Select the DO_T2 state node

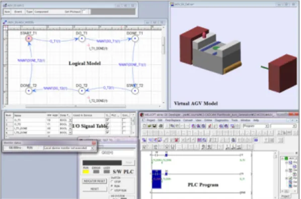coord(82,91)
